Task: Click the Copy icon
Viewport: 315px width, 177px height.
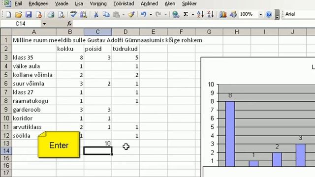Action: pos(106,14)
